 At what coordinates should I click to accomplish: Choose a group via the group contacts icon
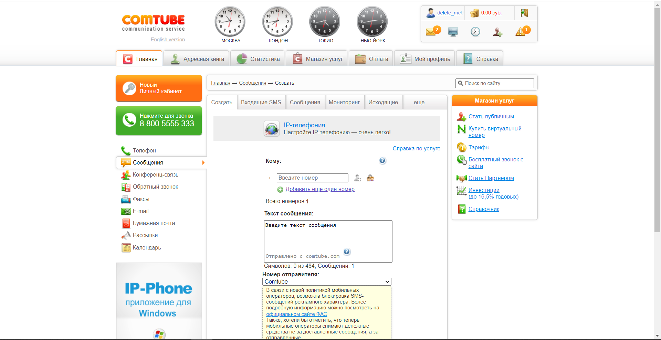pyautogui.click(x=370, y=178)
